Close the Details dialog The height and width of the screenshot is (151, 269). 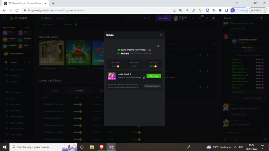click(161, 35)
